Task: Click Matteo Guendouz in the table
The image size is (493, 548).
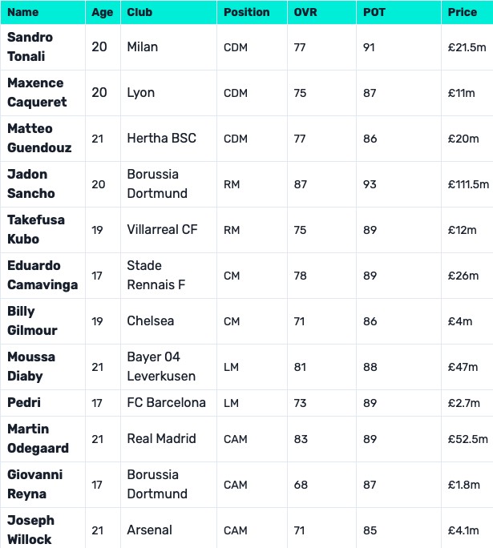Action: 39,139
